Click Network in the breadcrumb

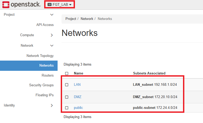tap(87, 19)
